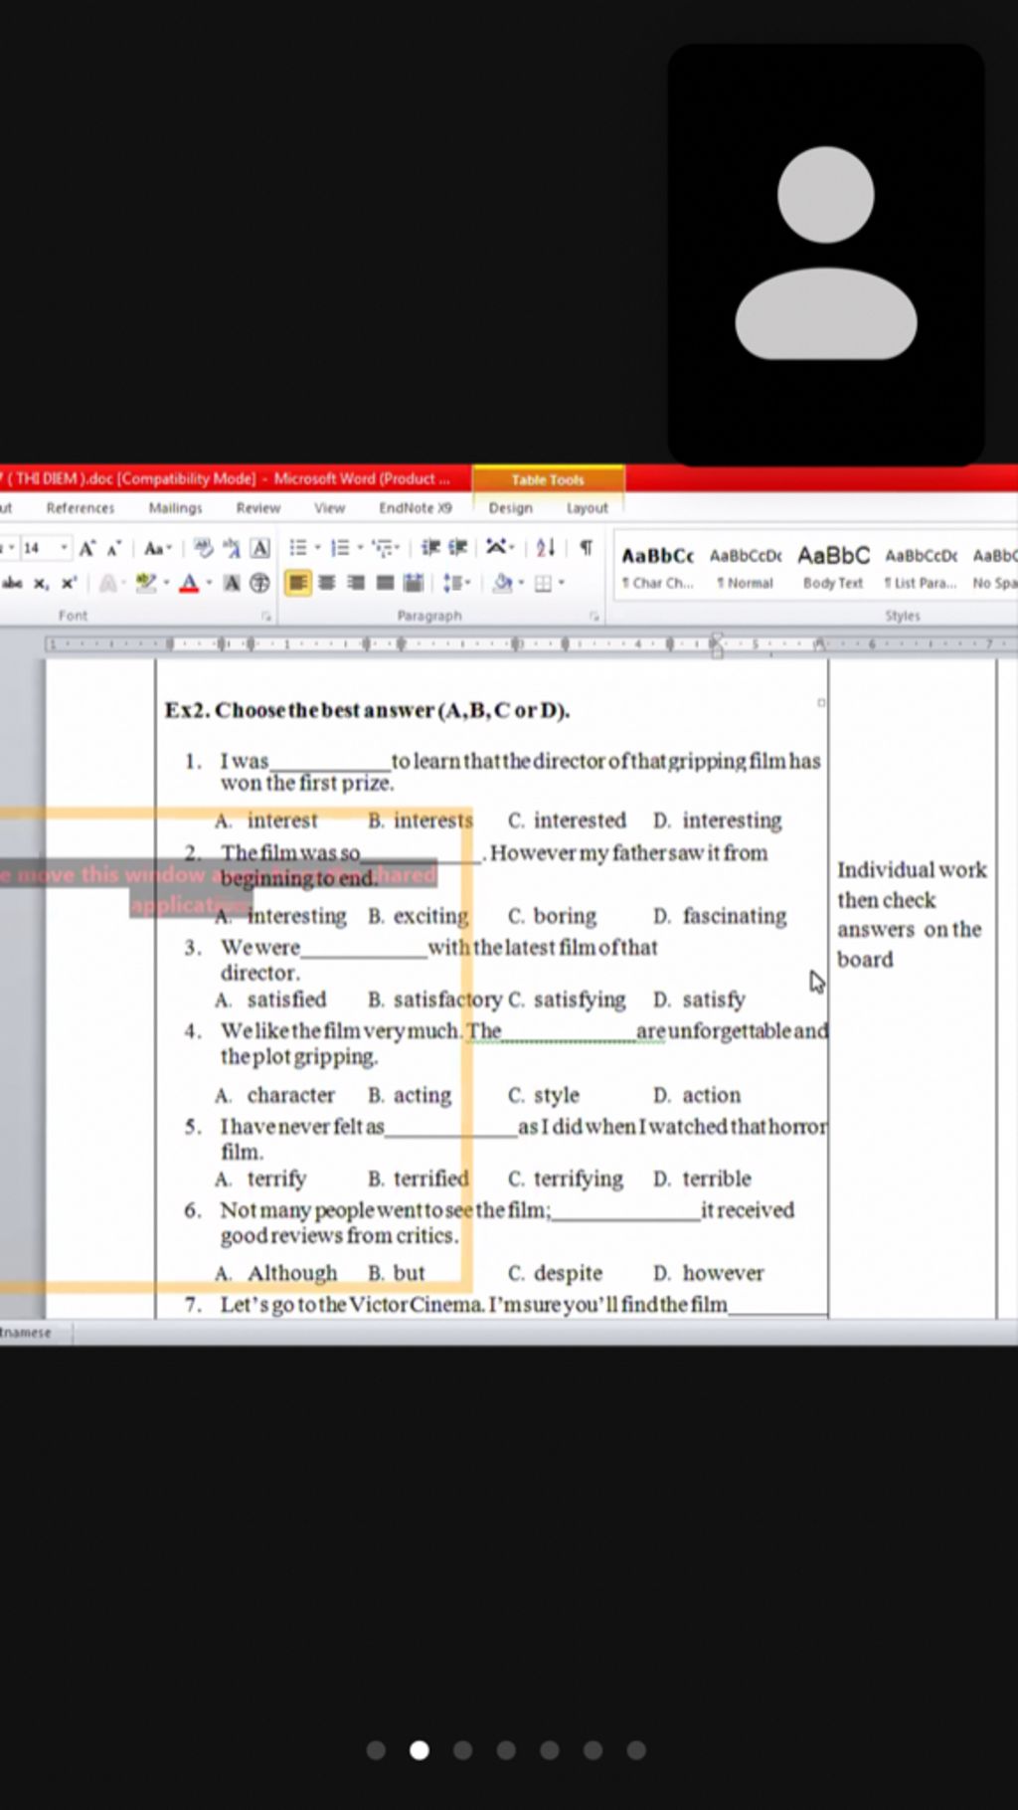
Task: Click the Shrink Font icon
Action: (114, 548)
